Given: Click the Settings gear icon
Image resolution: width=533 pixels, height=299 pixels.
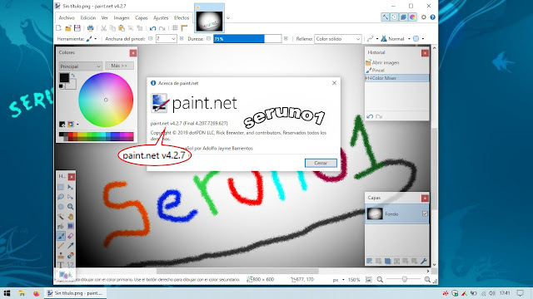Looking at the screenshot, I should [x=424, y=17].
